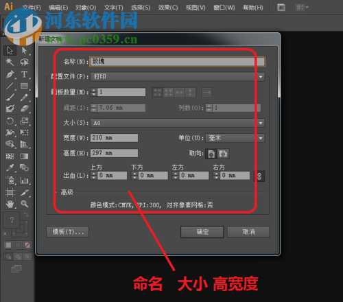This screenshot has height=302, width=343.
Task: Open the 窗口(W) menu
Action: [x=224, y=8]
